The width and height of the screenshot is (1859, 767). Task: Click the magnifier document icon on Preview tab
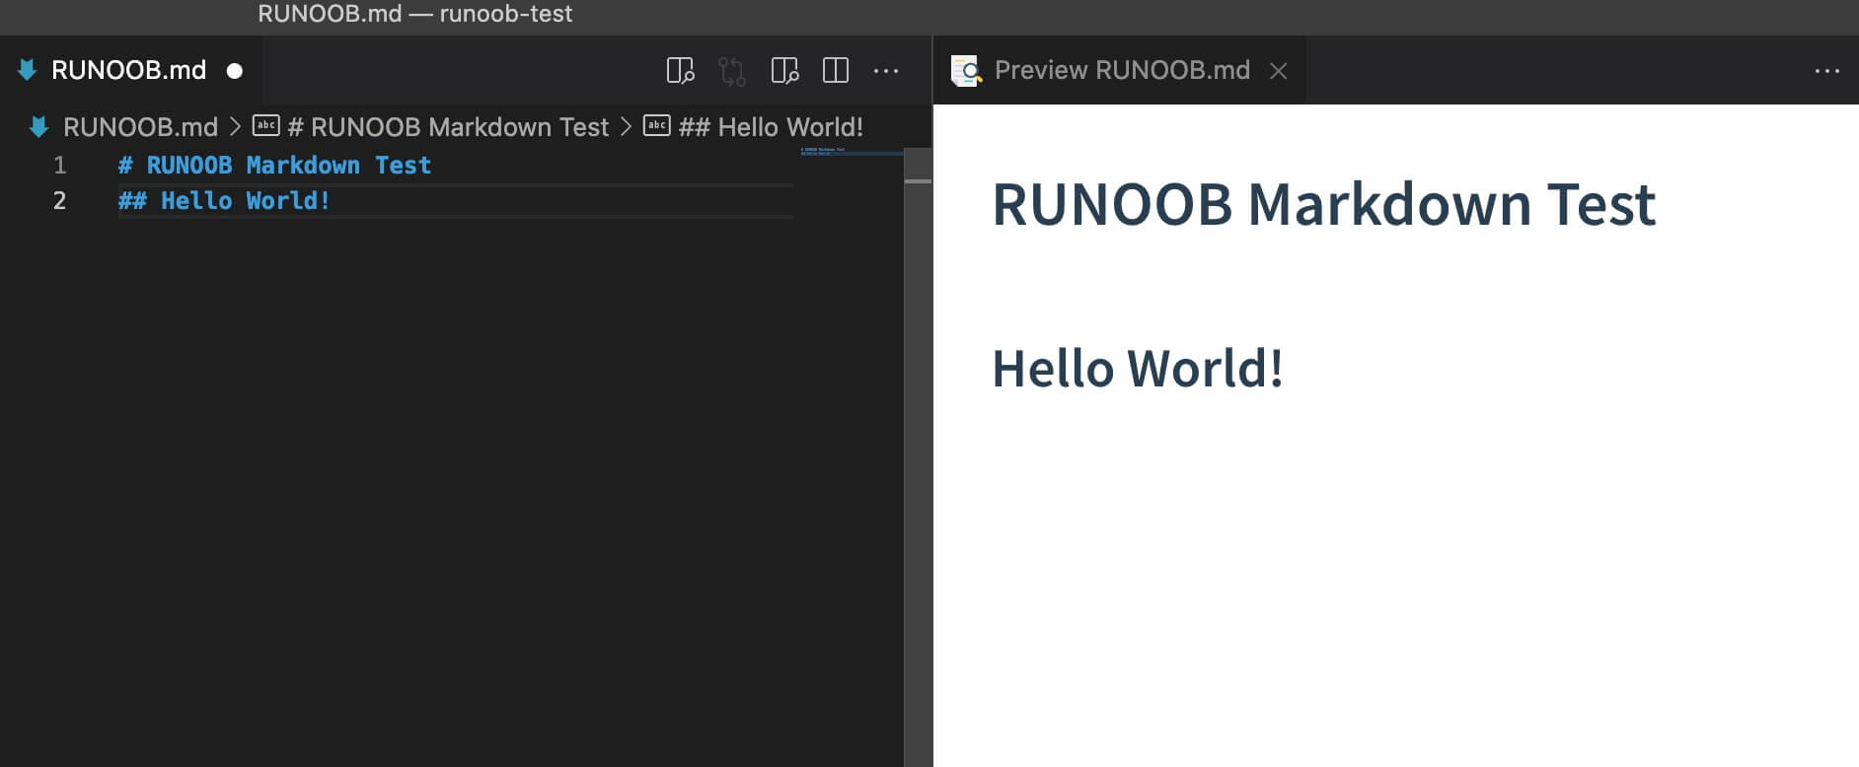[x=965, y=71]
